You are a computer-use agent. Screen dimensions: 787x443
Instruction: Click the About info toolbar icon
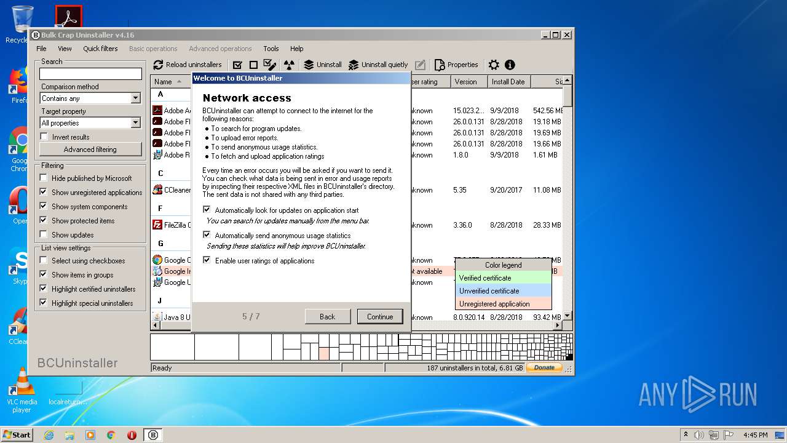510,65
